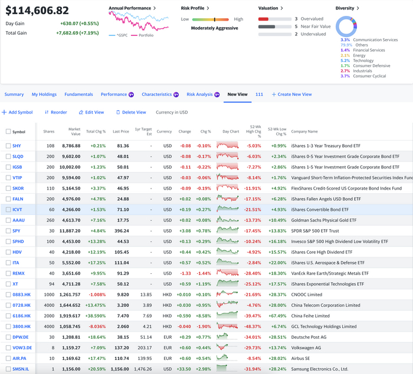Click the premium badge beside Performance
This screenshot has width=413, height=374.
coord(132,94)
